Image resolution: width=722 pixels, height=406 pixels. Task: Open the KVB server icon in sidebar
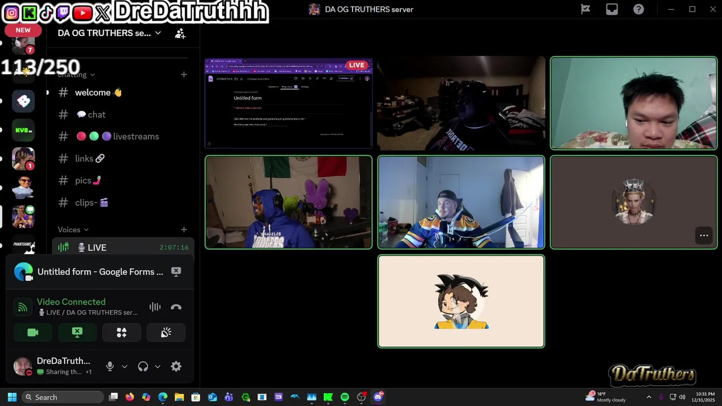tap(23, 130)
